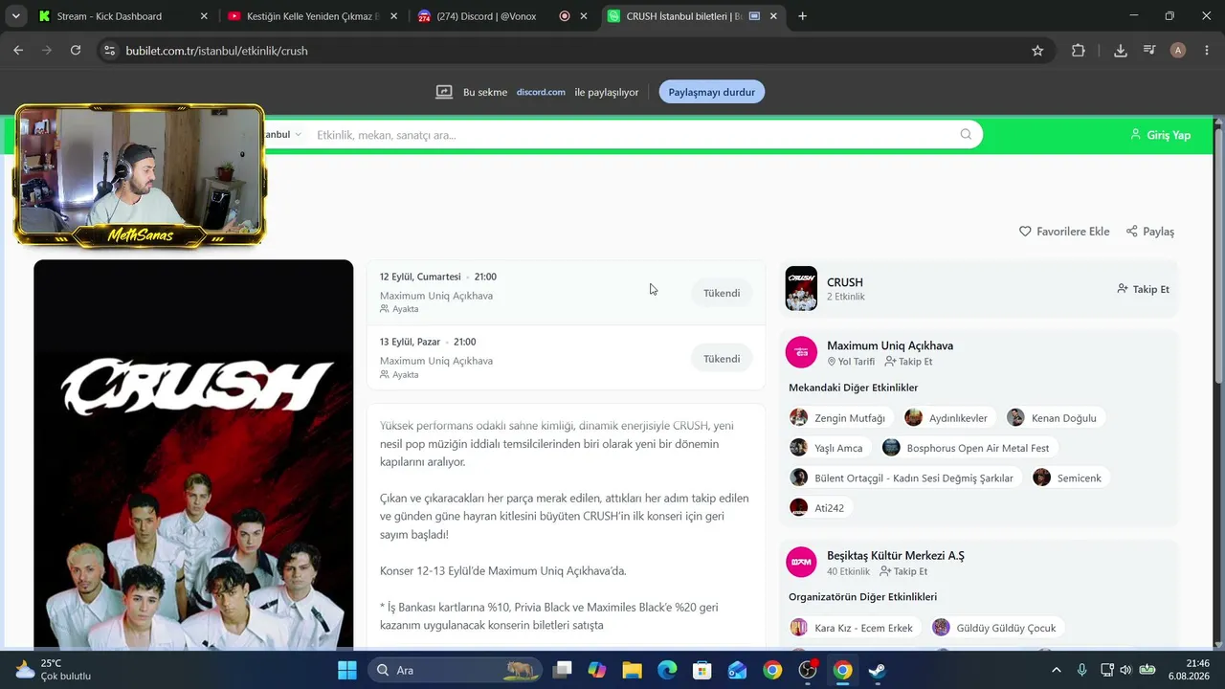Open the weather widget on the taskbar
This screenshot has height=689, width=1225.
(x=54, y=670)
